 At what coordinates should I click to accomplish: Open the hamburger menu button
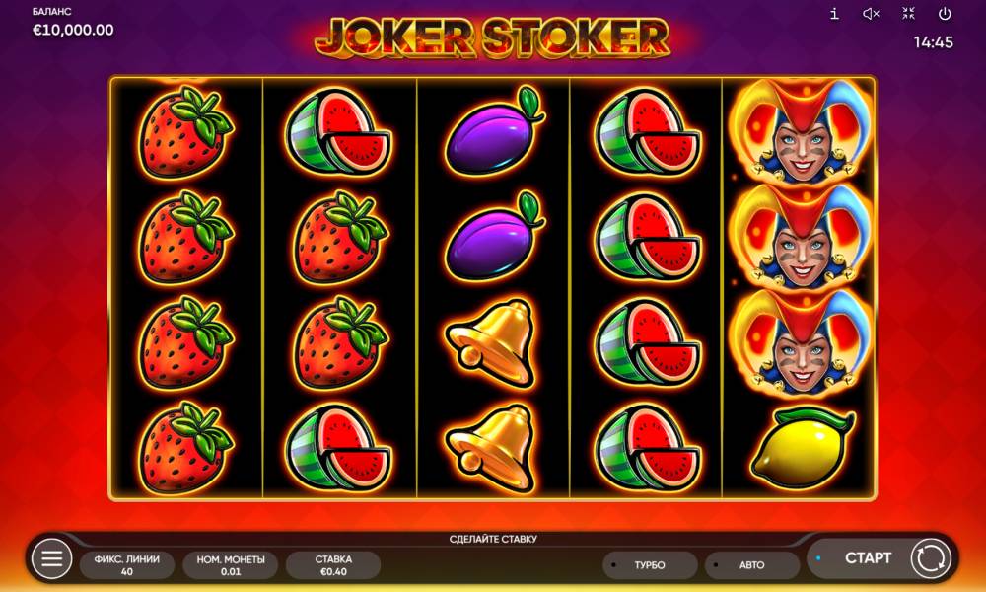pyautogui.click(x=51, y=558)
